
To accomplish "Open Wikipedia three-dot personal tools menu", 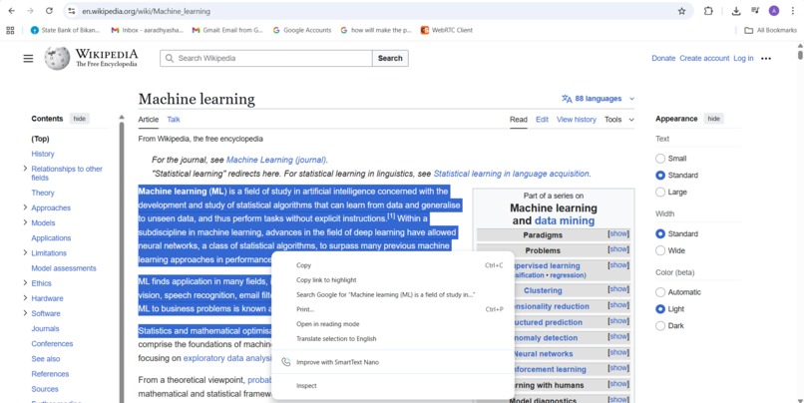I will tap(766, 59).
